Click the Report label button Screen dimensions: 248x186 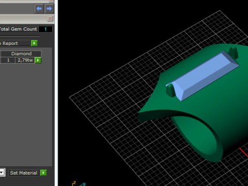click(15, 43)
